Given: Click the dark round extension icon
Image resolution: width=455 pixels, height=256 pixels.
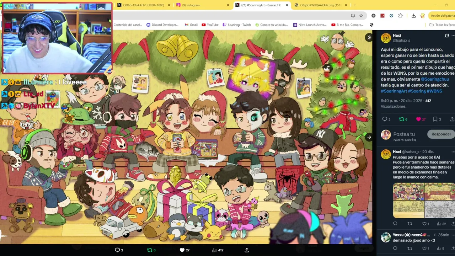Looking at the screenshot, I should [373, 16].
